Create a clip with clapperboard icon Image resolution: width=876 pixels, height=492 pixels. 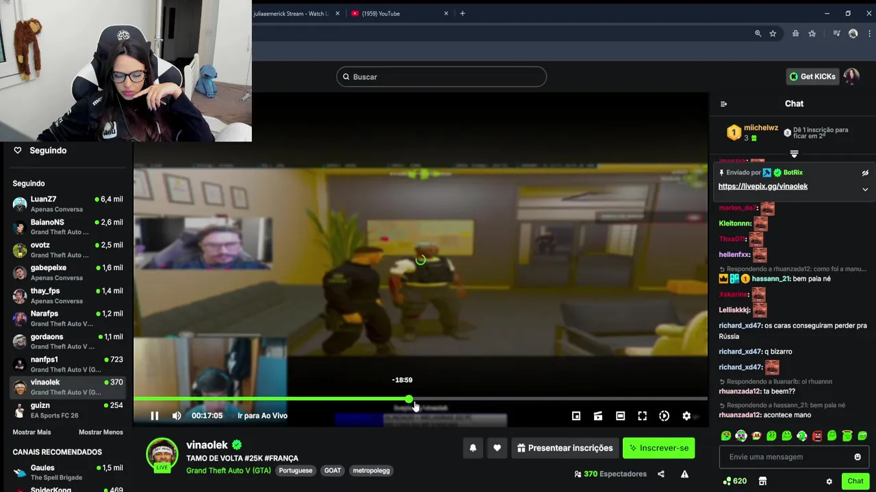[x=598, y=415]
